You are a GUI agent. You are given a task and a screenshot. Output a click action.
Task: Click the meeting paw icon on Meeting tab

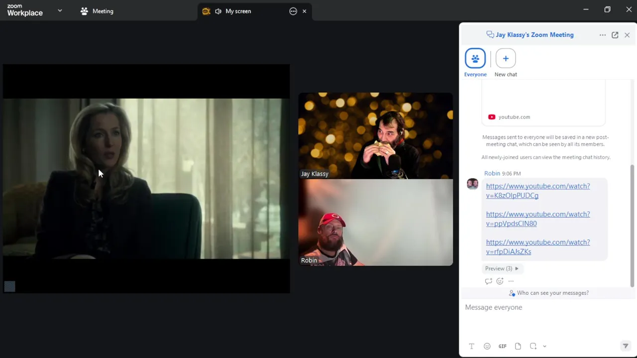[84, 11]
